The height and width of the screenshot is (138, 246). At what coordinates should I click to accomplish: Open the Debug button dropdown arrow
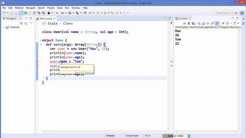tap(66, 13)
